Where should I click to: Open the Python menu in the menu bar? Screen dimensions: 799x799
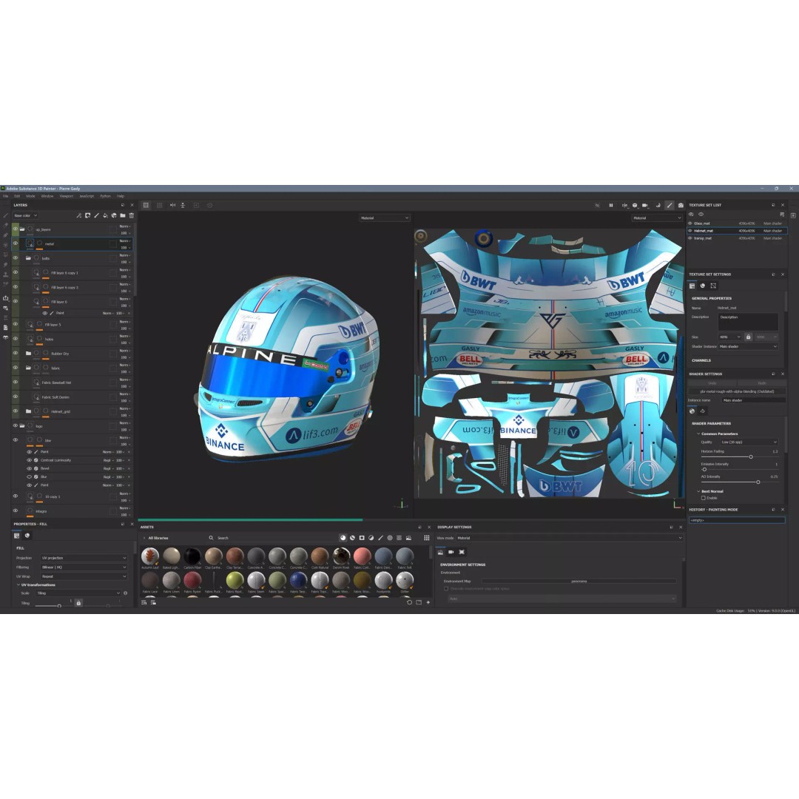[x=105, y=196]
